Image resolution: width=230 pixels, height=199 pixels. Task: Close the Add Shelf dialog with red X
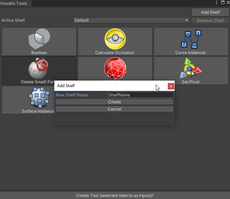coord(171,86)
